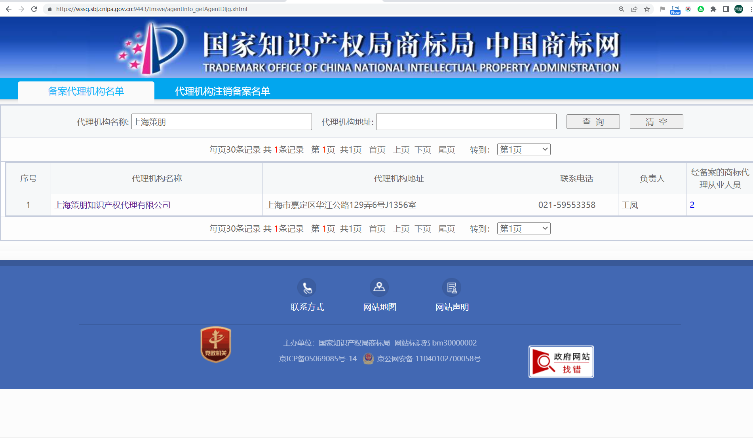Click the 网站声明 statement icon

[x=452, y=287]
